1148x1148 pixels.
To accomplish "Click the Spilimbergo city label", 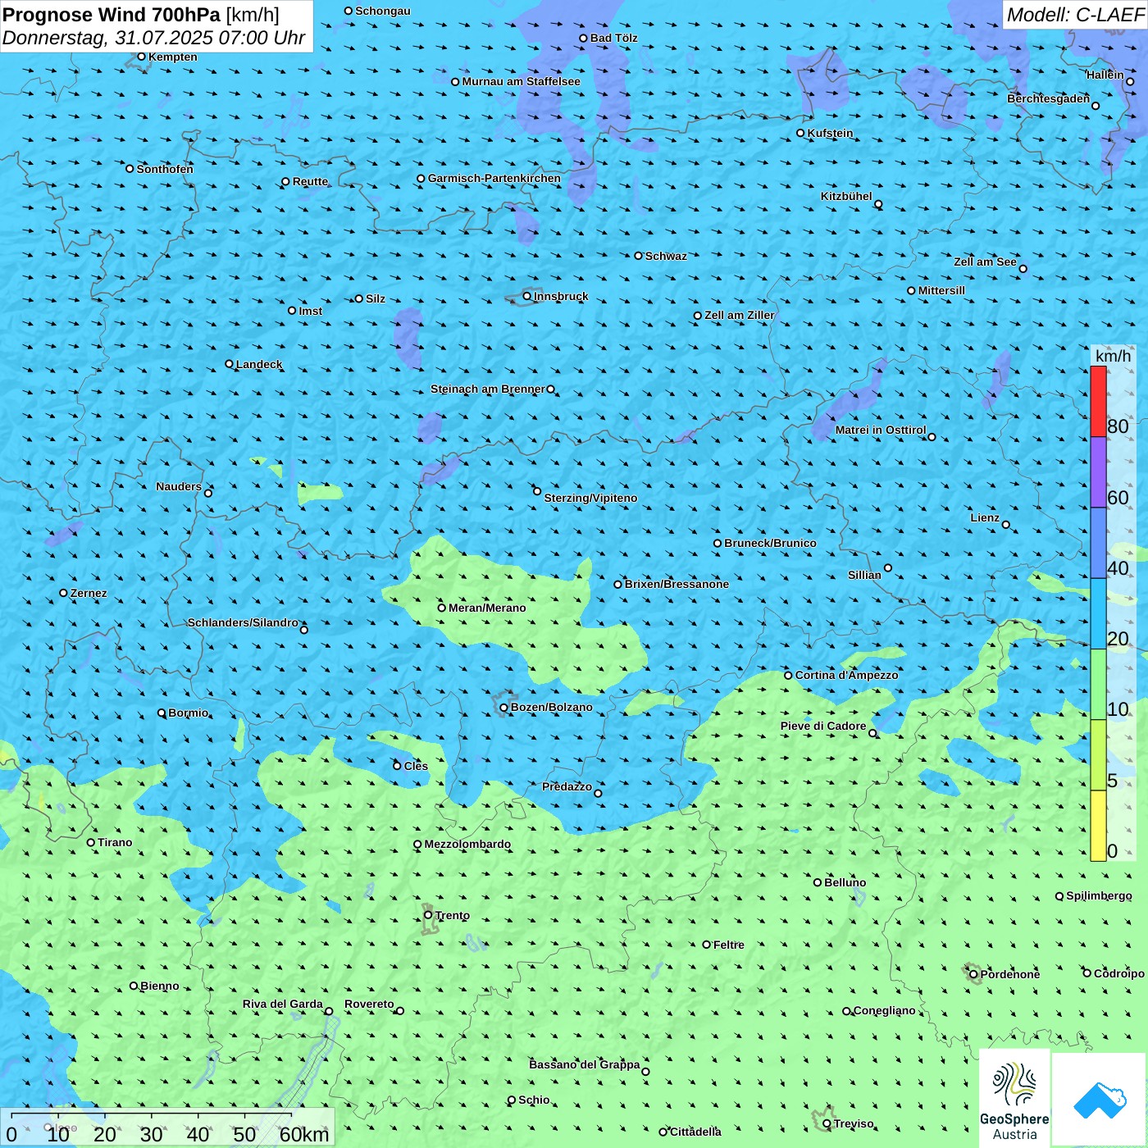I will (x=1099, y=895).
